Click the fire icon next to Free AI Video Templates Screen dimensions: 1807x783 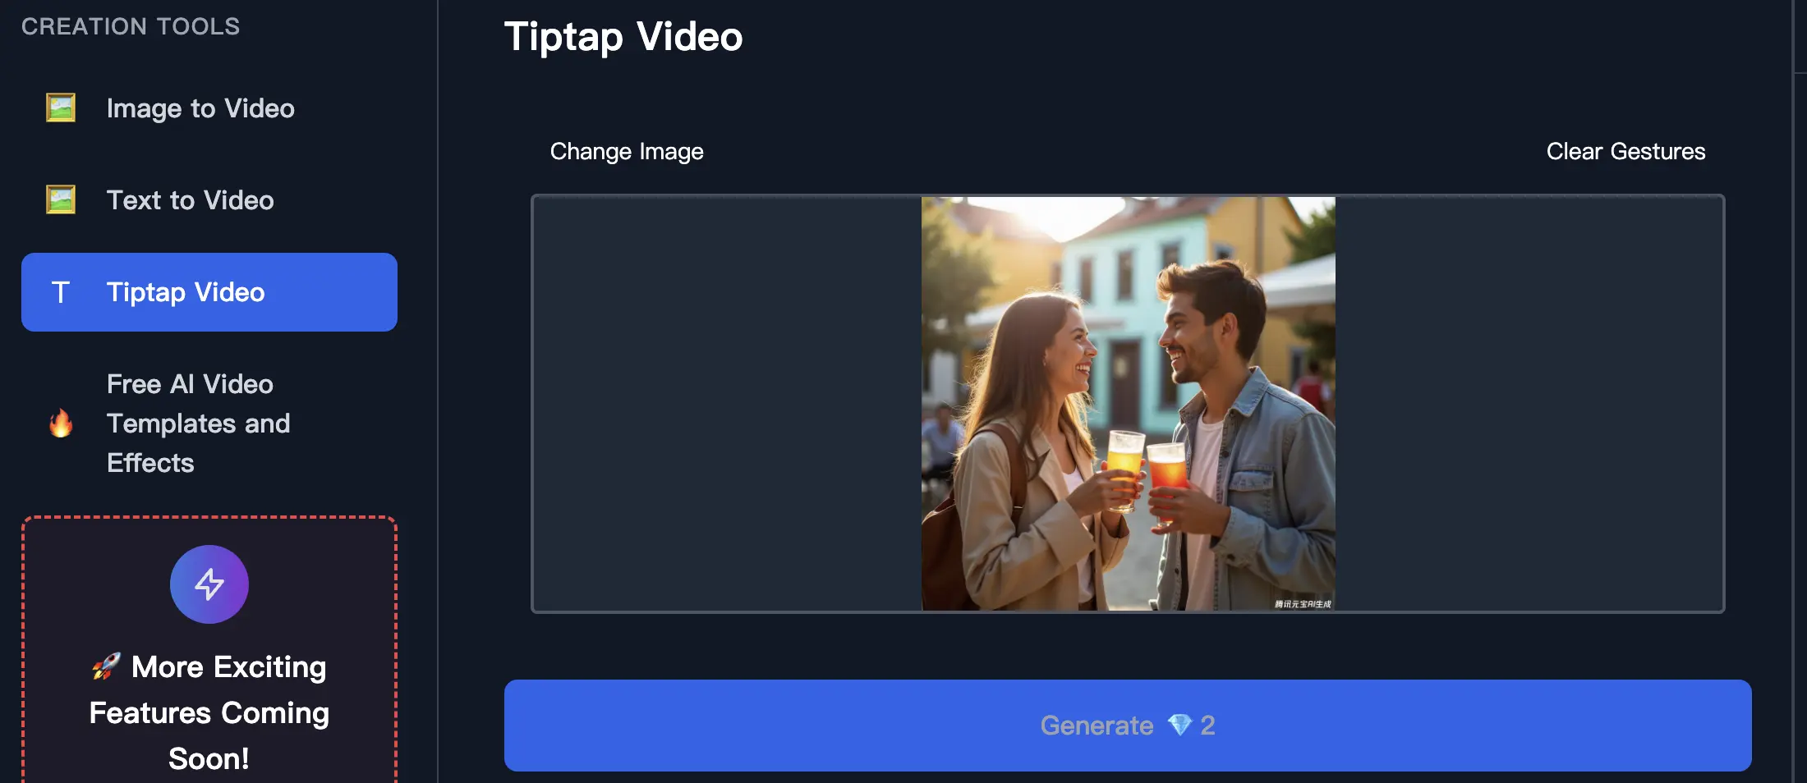point(60,423)
